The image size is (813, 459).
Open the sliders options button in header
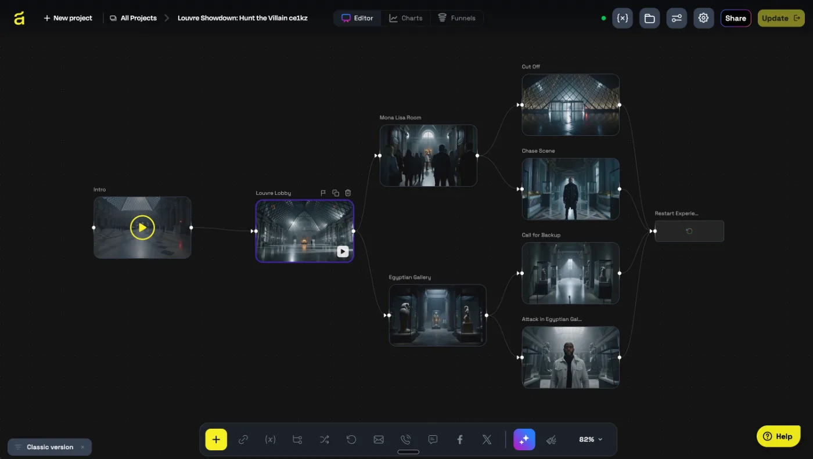click(677, 18)
